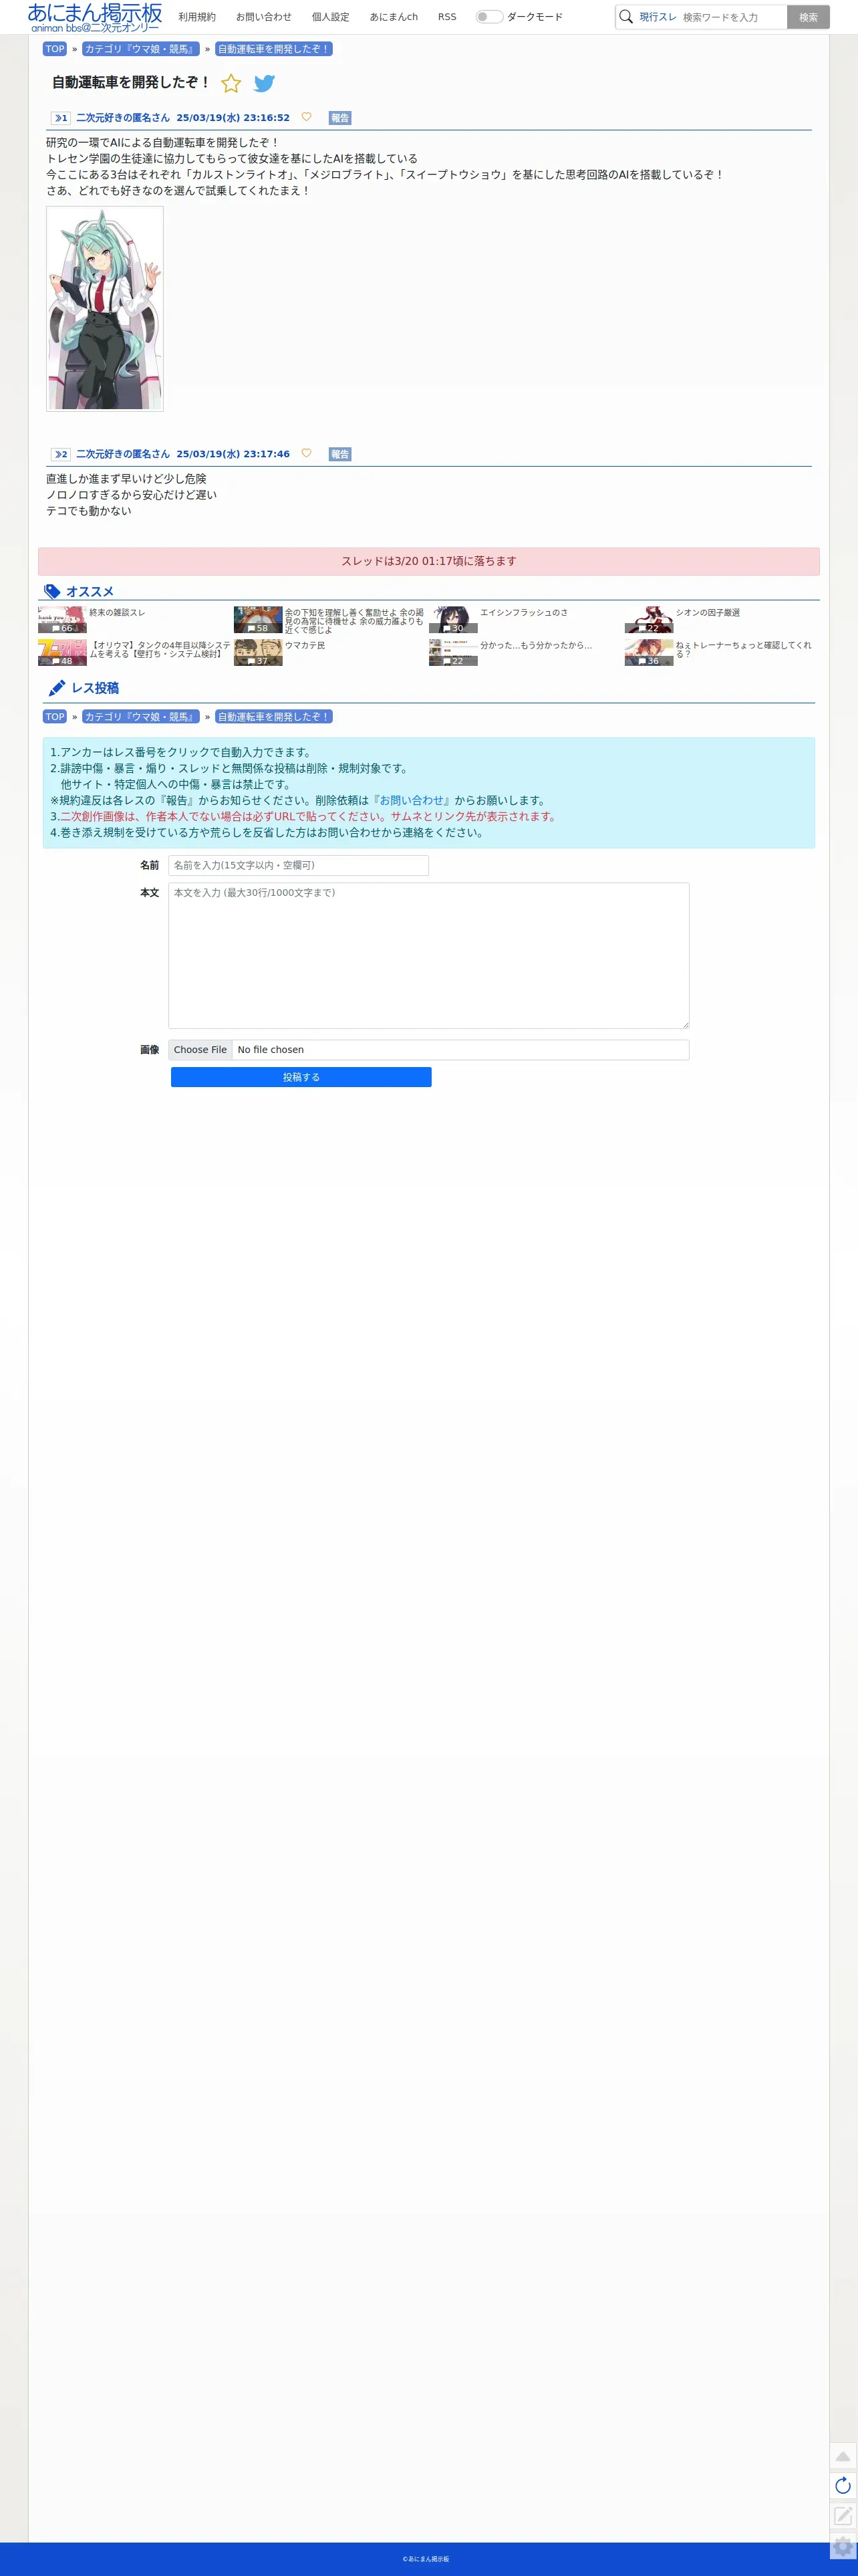Open the attached character image thumbnail in post 1

point(105,309)
